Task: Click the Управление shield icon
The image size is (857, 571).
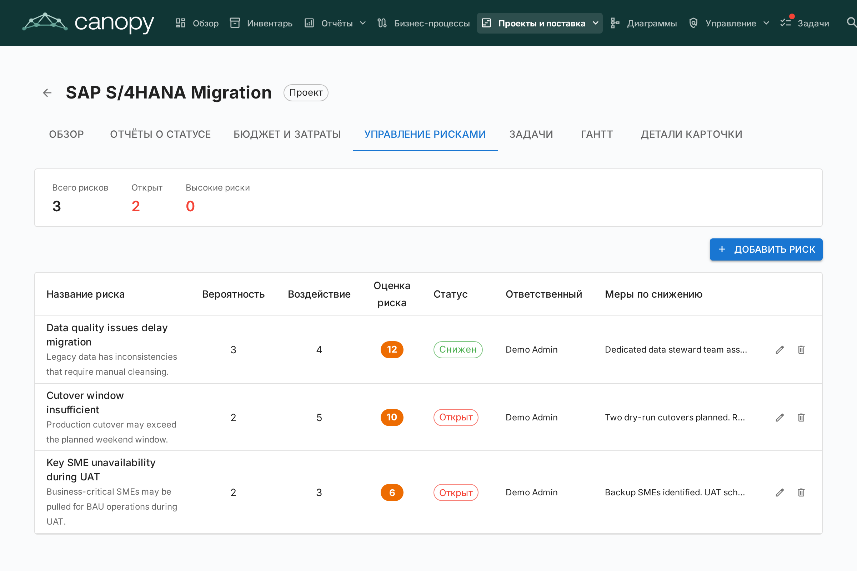Action: click(x=693, y=23)
